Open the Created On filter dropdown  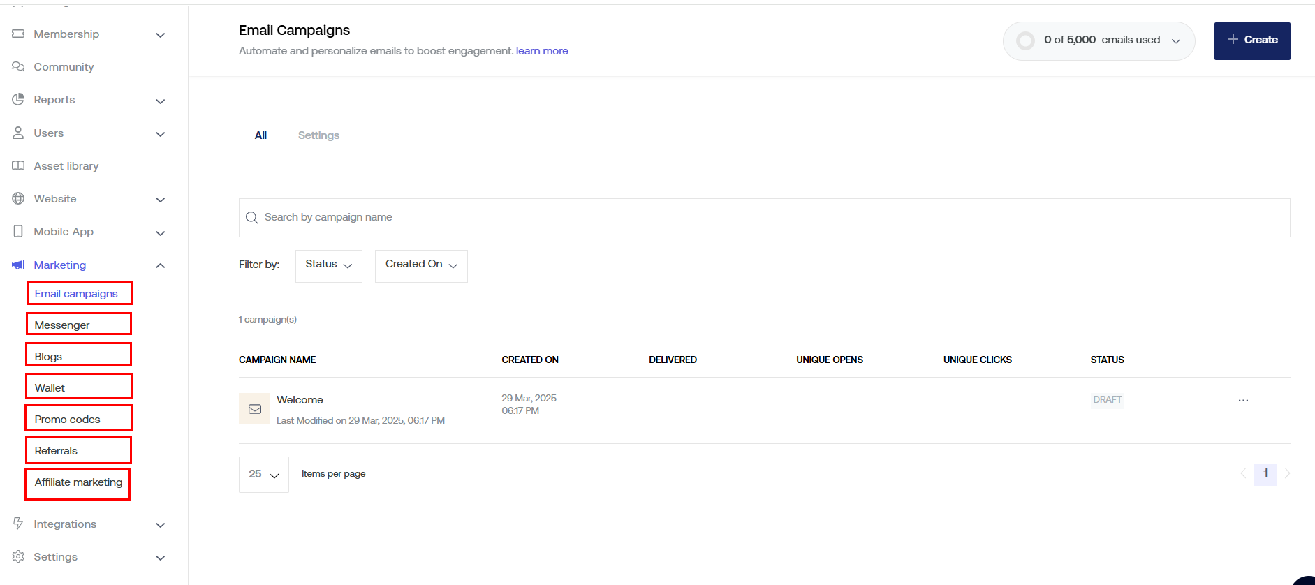click(420, 265)
